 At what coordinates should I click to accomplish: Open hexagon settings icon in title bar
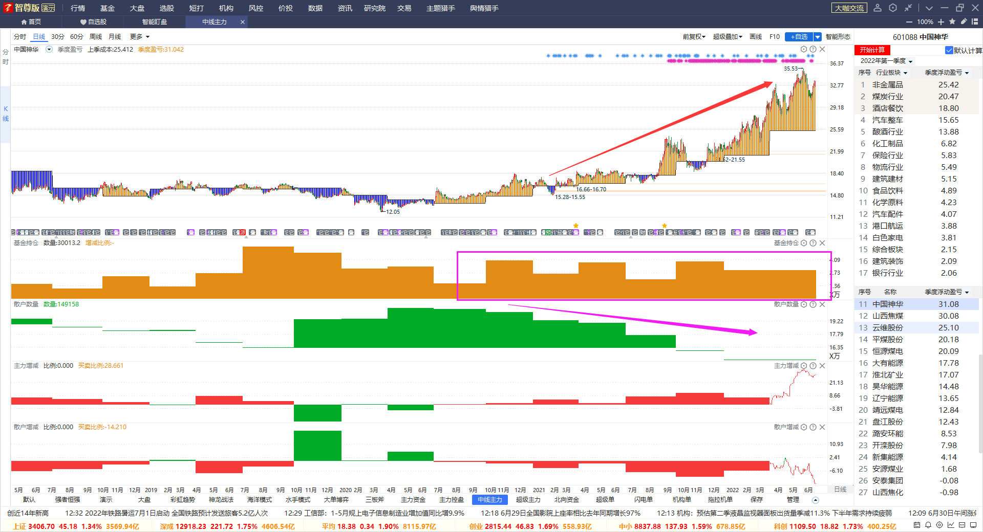pyautogui.click(x=893, y=8)
